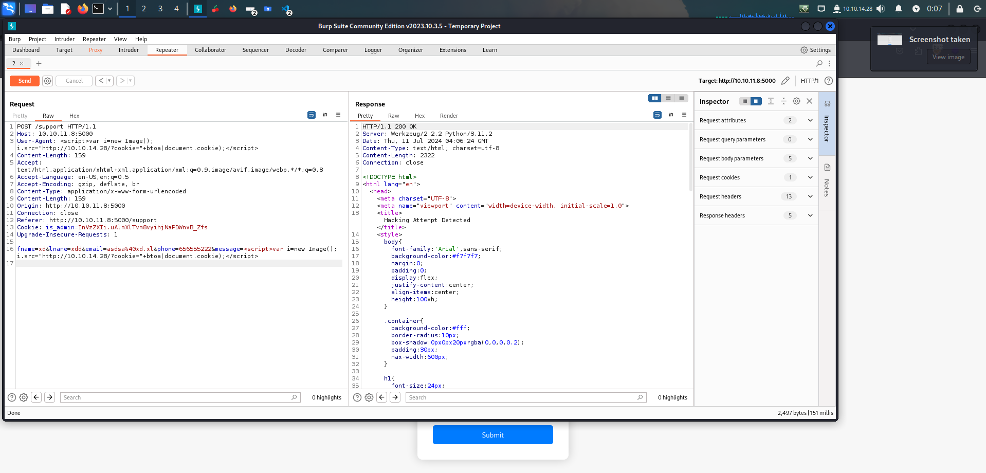This screenshot has width=986, height=473.
Task: Switch to VS Code windows in taskbar
Action: pyautogui.click(x=286, y=9)
